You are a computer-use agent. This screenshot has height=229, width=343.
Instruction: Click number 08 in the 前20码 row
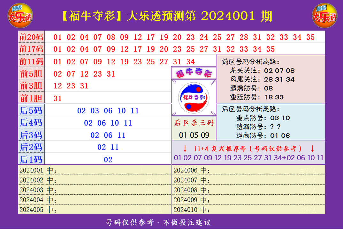(111, 37)
